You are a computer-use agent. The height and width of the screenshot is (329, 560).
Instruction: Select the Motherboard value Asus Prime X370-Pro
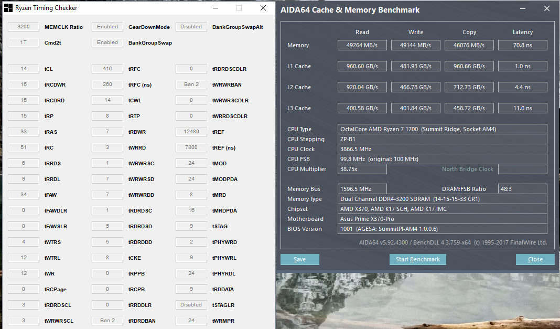click(x=443, y=219)
